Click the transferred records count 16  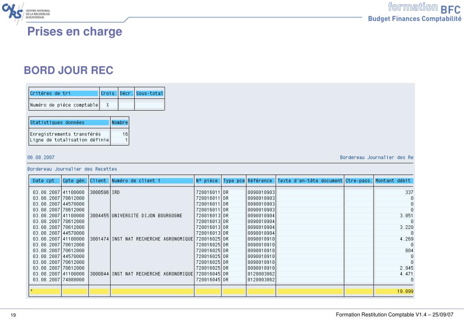[x=125, y=134]
